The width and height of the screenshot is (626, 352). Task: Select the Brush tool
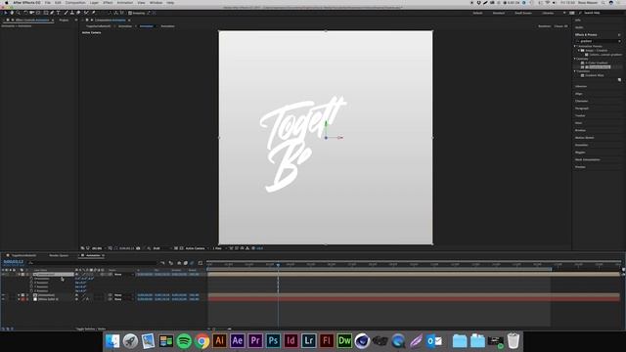pyautogui.click(x=66, y=13)
